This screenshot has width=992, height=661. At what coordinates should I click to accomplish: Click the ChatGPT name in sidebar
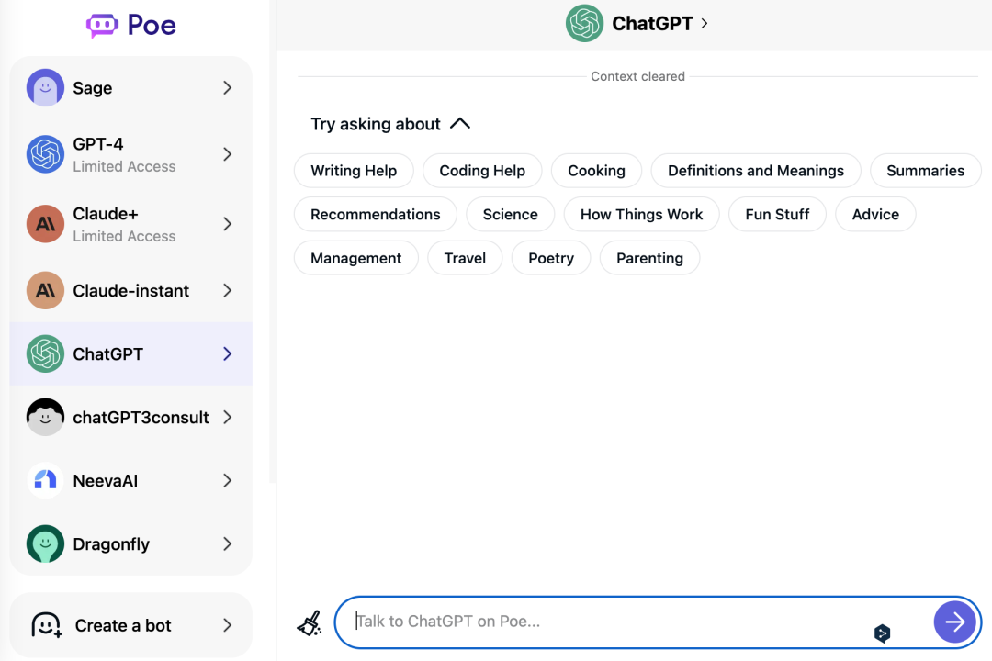point(107,354)
